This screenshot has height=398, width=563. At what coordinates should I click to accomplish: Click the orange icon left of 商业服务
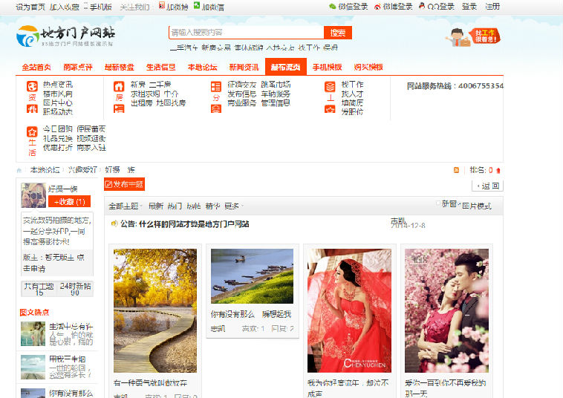(216, 108)
